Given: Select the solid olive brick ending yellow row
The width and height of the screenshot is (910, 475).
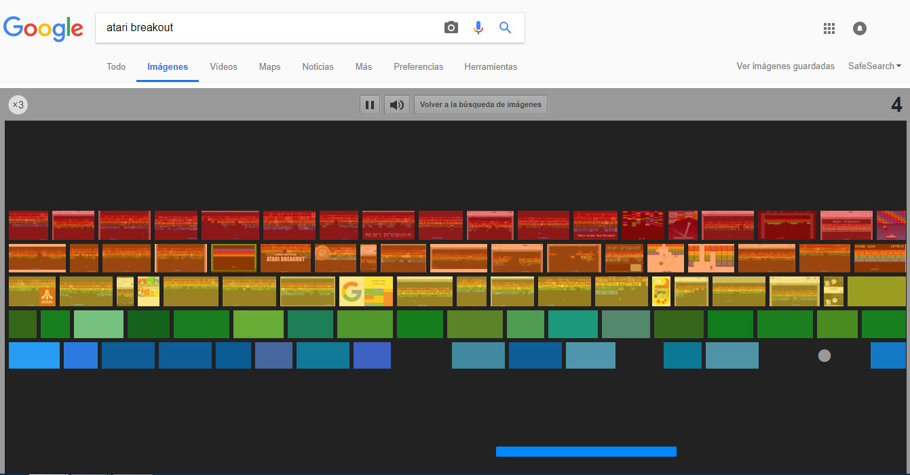Looking at the screenshot, I should 877,291.
